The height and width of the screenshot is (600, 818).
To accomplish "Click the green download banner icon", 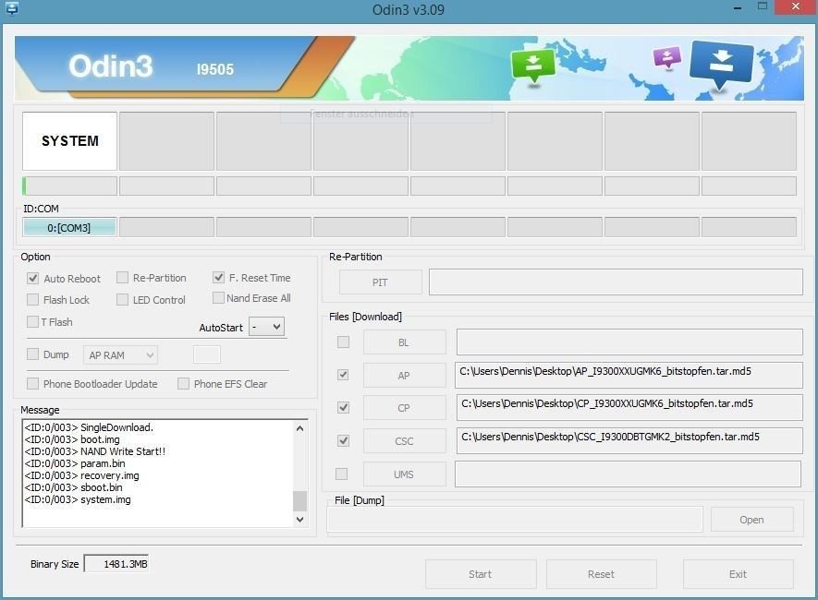I will [x=532, y=66].
